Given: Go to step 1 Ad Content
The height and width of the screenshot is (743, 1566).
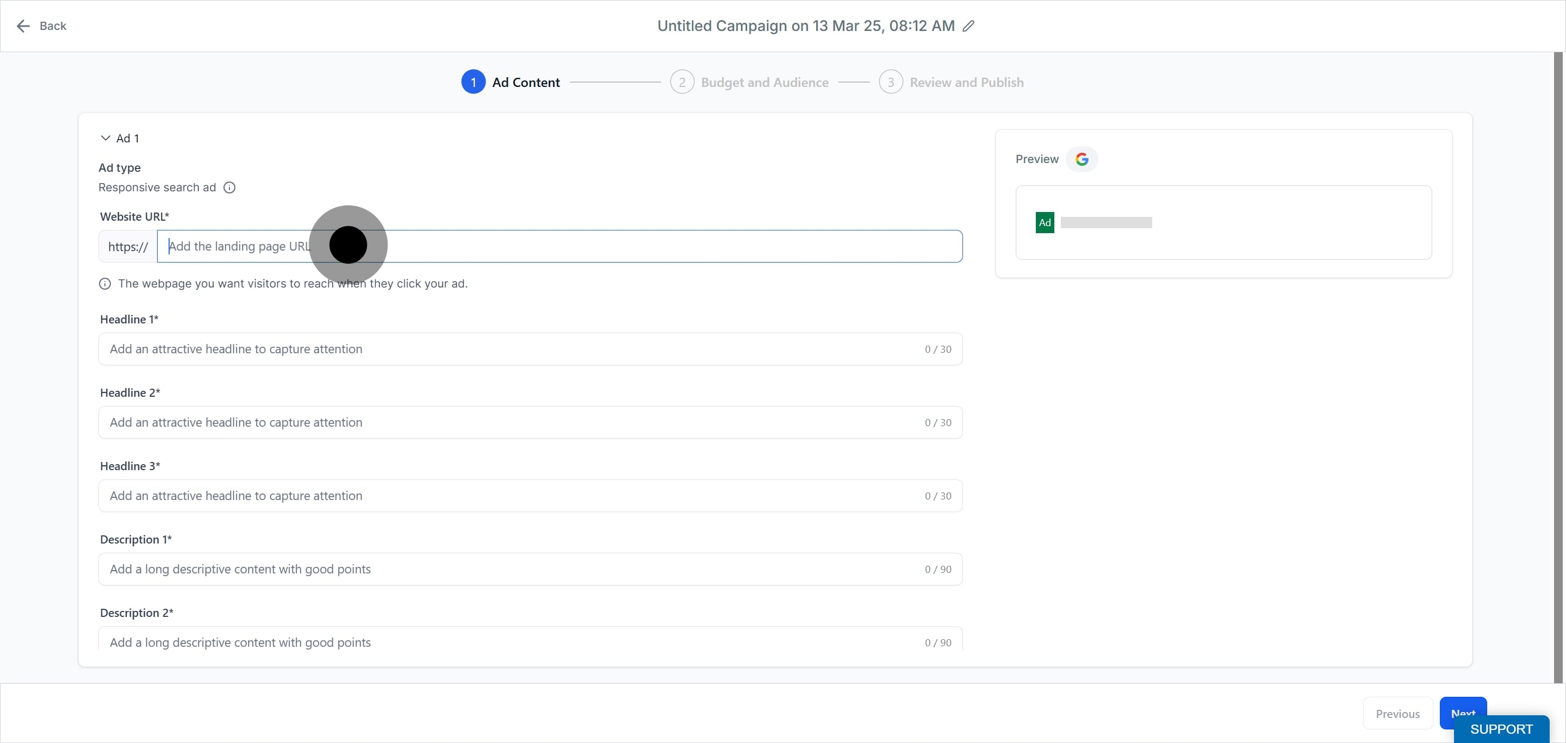Looking at the screenshot, I should tap(510, 82).
